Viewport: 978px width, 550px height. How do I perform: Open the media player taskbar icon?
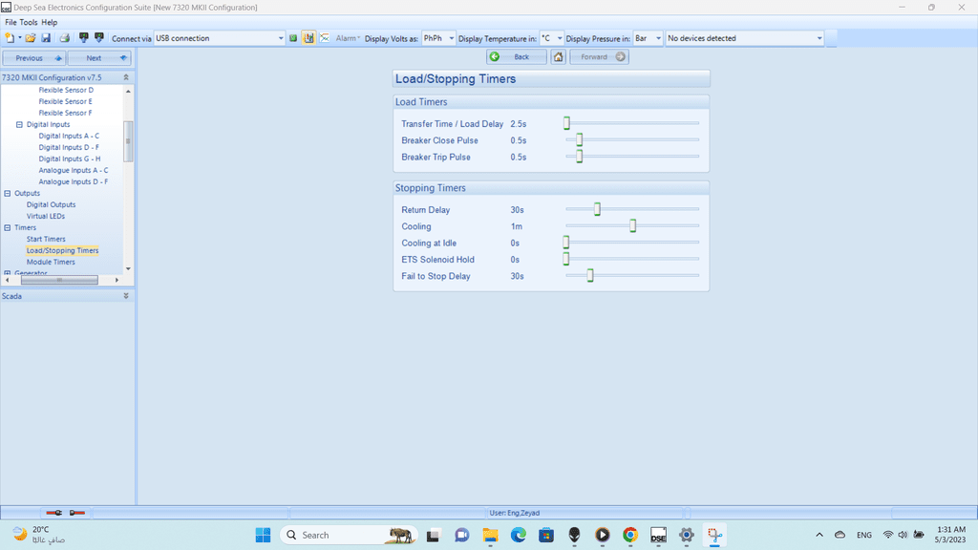[602, 535]
